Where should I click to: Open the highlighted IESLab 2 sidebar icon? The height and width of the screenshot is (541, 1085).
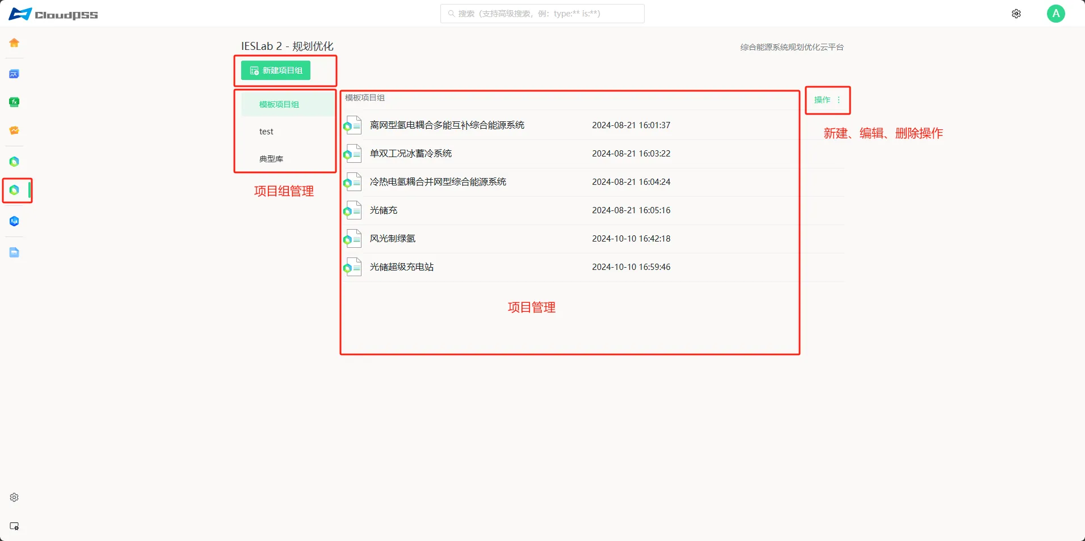(14, 191)
